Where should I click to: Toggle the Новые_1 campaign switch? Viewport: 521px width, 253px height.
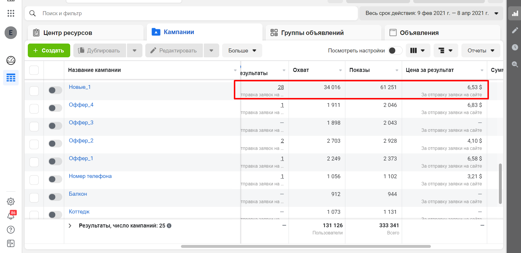tap(55, 90)
